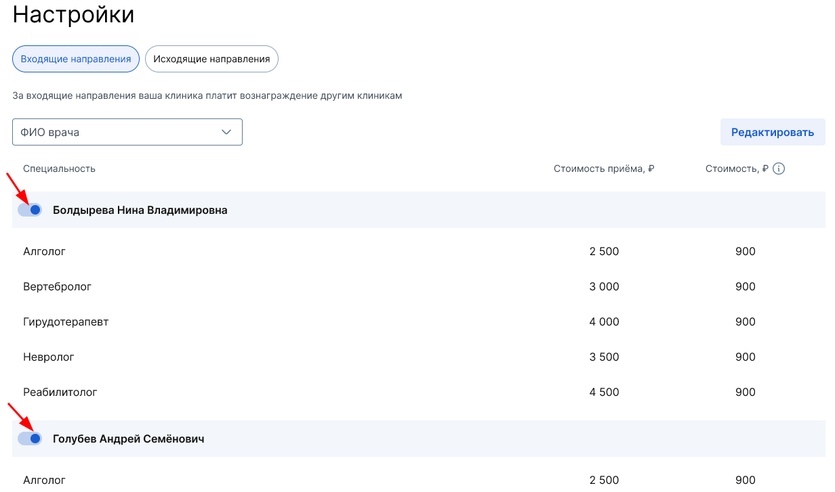
Task: Toggle the switch for Болдырева Нина Владимировна
Action: [x=30, y=210]
